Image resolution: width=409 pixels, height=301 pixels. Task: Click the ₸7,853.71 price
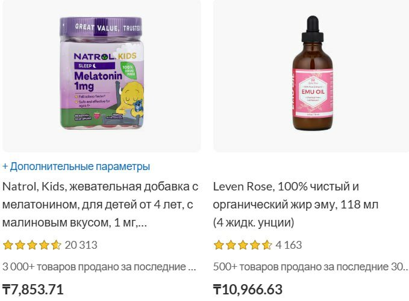coord(33,290)
